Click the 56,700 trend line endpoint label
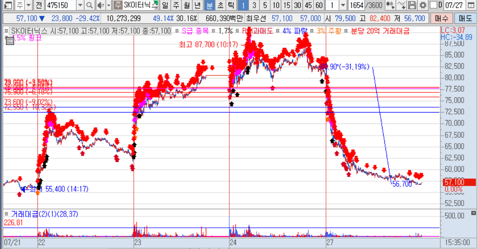The height and width of the screenshot is (249, 478). click(x=402, y=184)
